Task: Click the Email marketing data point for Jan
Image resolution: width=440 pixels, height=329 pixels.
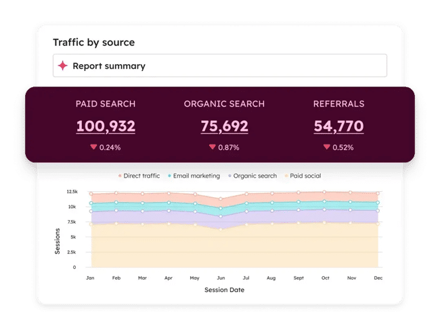Action: pyautogui.click(x=91, y=203)
